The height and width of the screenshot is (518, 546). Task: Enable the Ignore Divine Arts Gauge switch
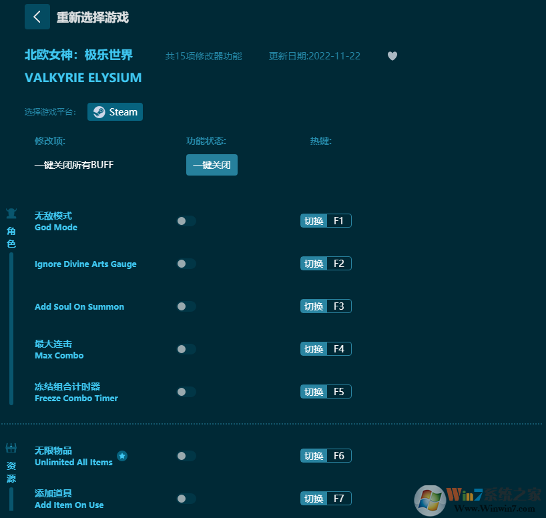coord(186,263)
